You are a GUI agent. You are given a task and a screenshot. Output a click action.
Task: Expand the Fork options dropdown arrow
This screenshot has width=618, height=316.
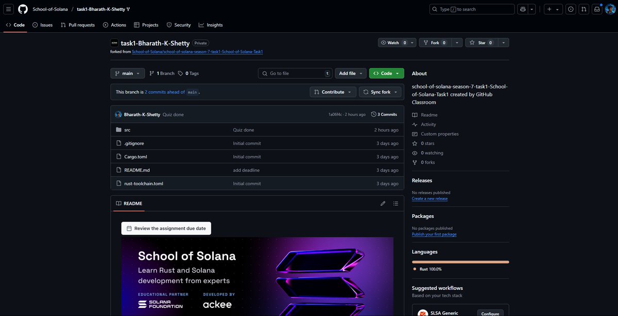[x=456, y=43]
